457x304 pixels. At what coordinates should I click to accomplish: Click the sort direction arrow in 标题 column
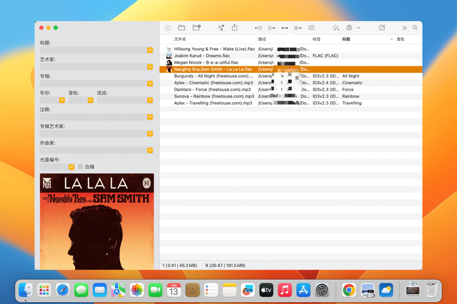tap(392, 39)
